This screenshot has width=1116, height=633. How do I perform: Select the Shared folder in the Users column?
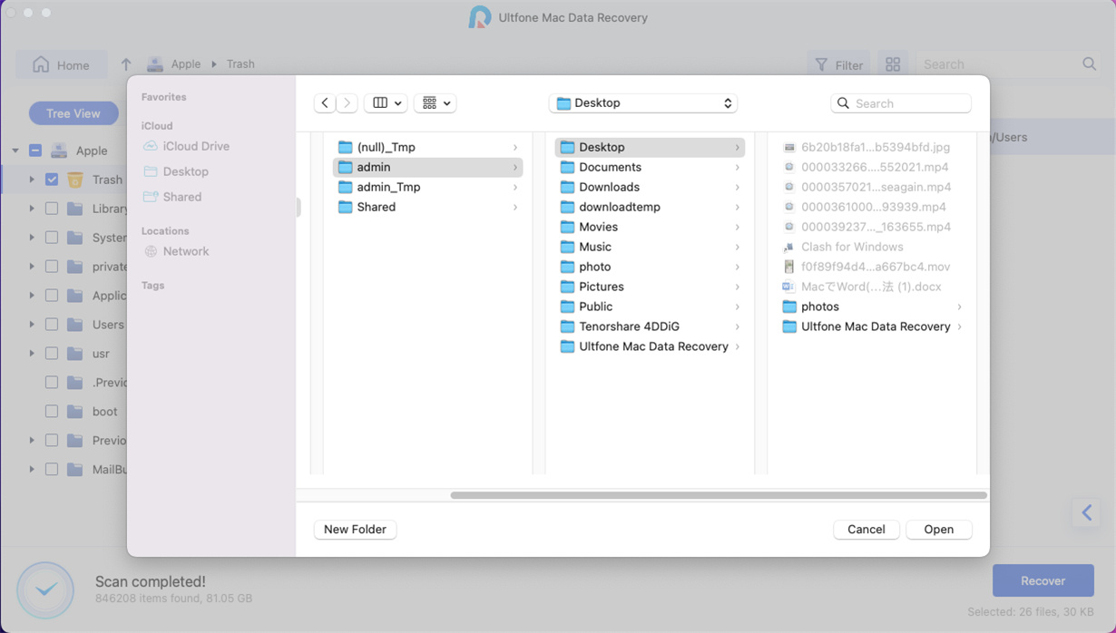(427, 207)
